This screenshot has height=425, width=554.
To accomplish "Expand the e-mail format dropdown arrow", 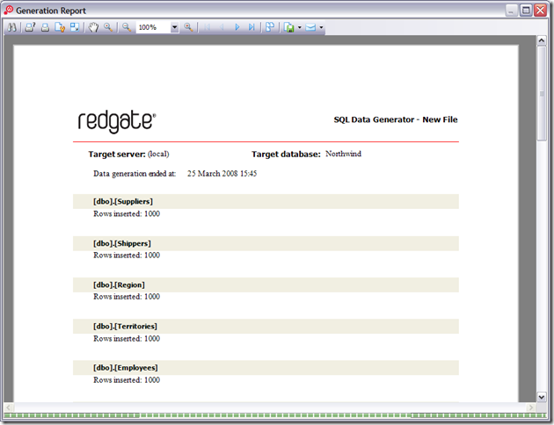I will coord(321,27).
